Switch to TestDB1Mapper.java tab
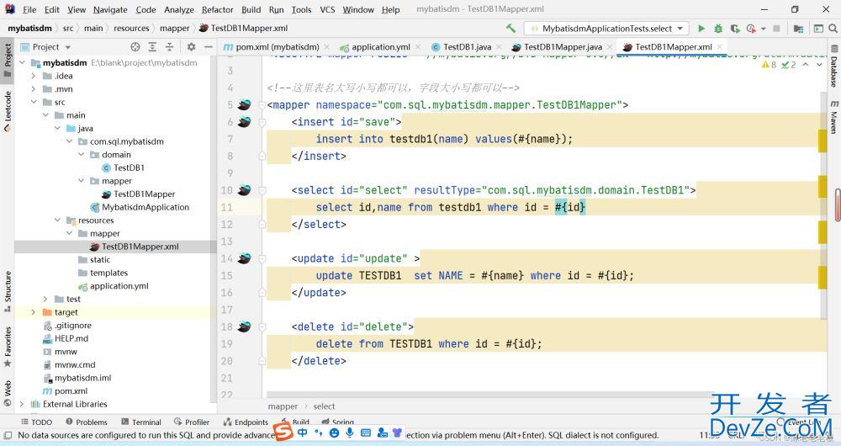This screenshot has width=841, height=446. point(563,47)
